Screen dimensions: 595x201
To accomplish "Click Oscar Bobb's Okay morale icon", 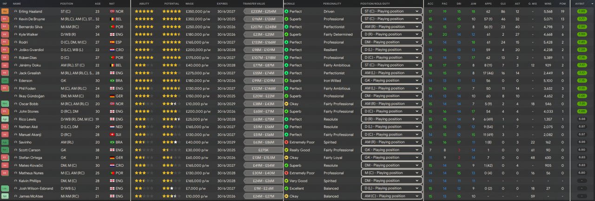I will click(286, 104).
